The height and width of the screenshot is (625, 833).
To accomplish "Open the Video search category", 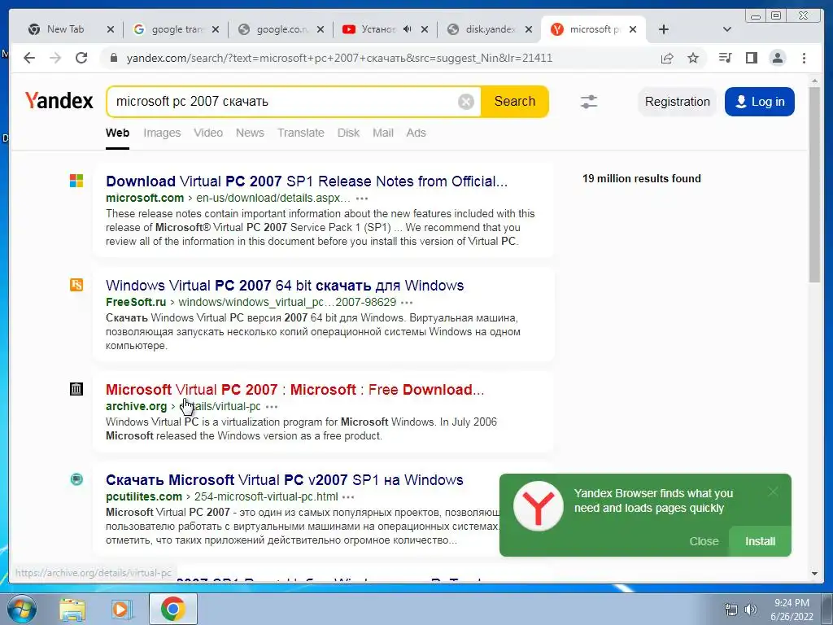I will click(208, 133).
